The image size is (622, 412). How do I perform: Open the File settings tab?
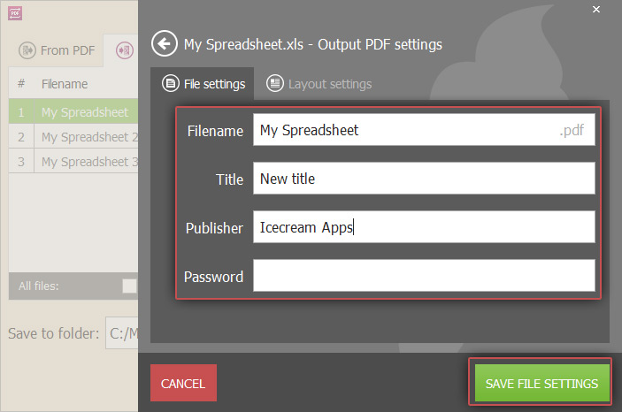click(203, 84)
